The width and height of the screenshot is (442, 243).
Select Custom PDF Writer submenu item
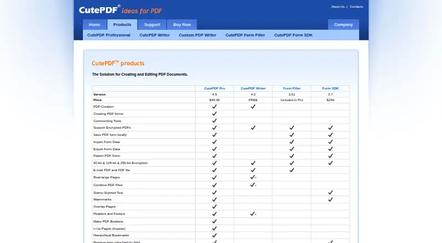click(x=197, y=35)
